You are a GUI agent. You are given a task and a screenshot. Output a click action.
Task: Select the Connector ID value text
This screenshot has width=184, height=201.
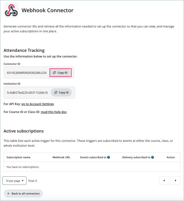pos(27,73)
